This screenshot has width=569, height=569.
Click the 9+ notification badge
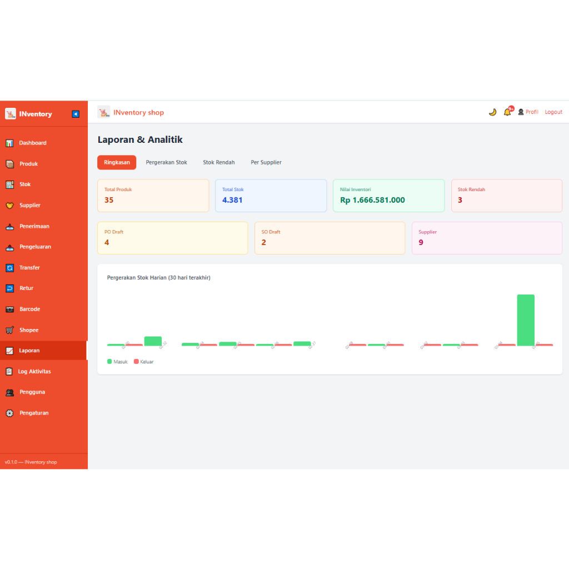(x=511, y=108)
